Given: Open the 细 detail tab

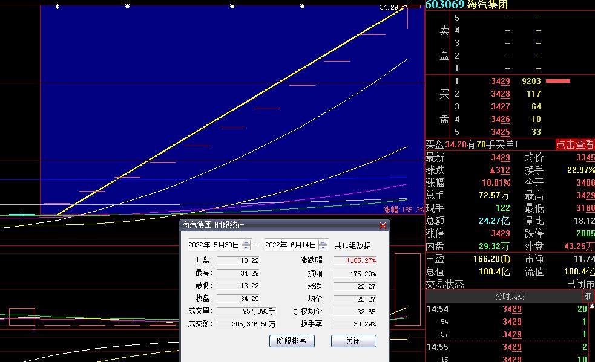Looking at the screenshot, I should [588, 297].
